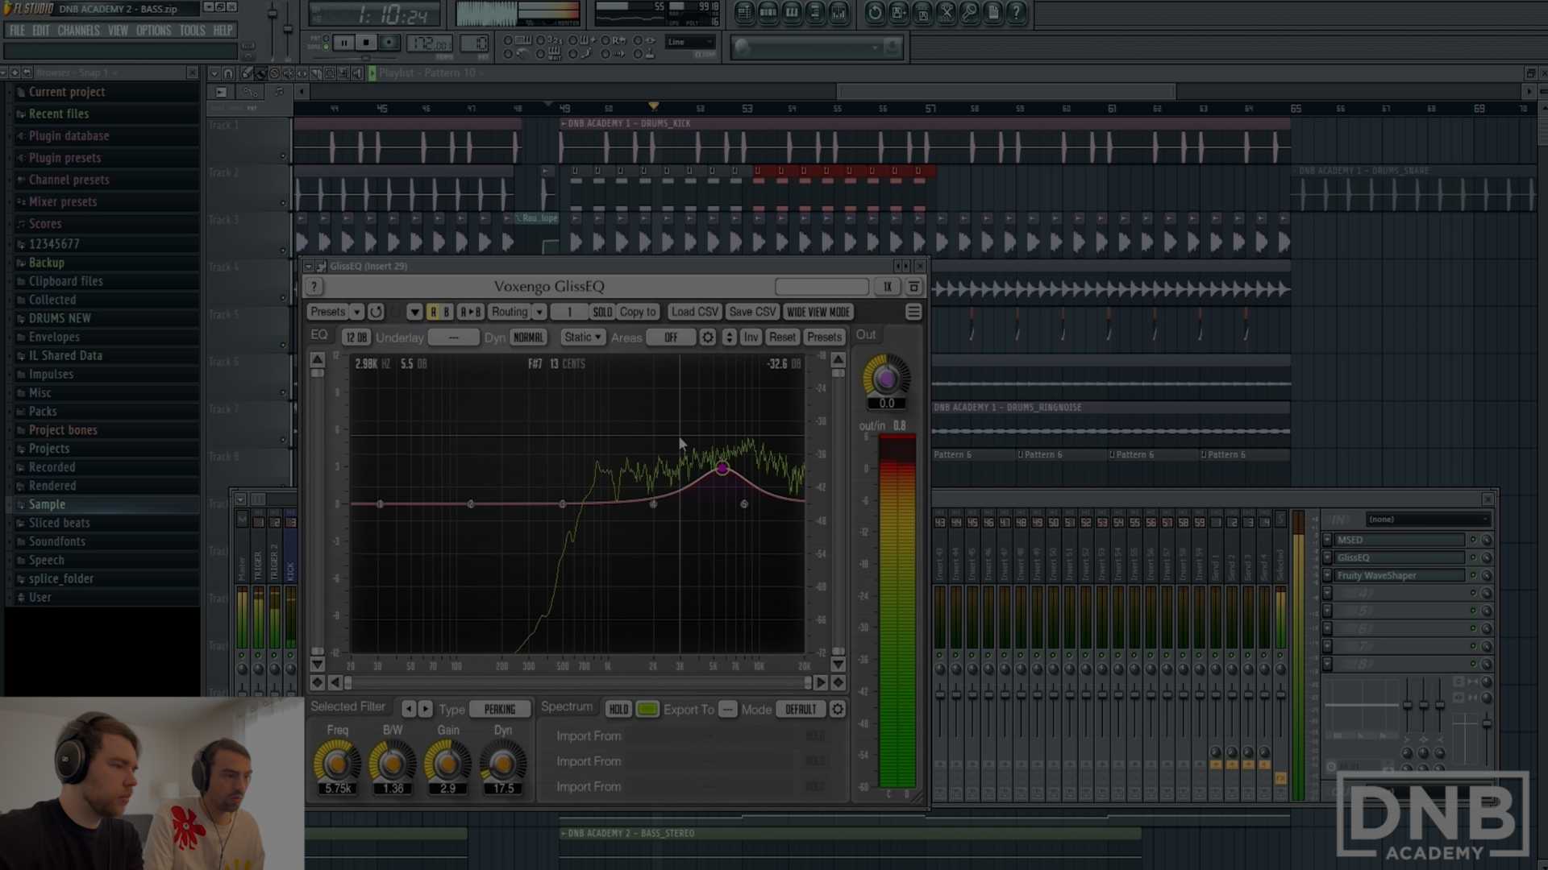This screenshot has width=1548, height=870.
Task: Open the playlist view icon
Action: pyautogui.click(x=744, y=13)
